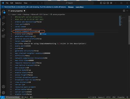Open the Extensions view
130x99 pixels.
pos(4,36)
